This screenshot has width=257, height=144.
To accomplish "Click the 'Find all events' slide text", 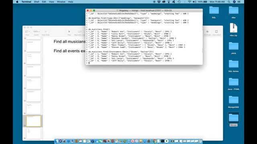I will [69, 51].
